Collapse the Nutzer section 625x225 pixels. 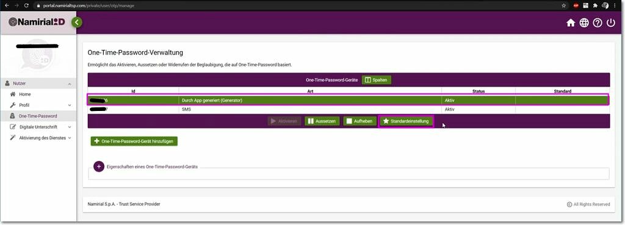[x=70, y=84]
